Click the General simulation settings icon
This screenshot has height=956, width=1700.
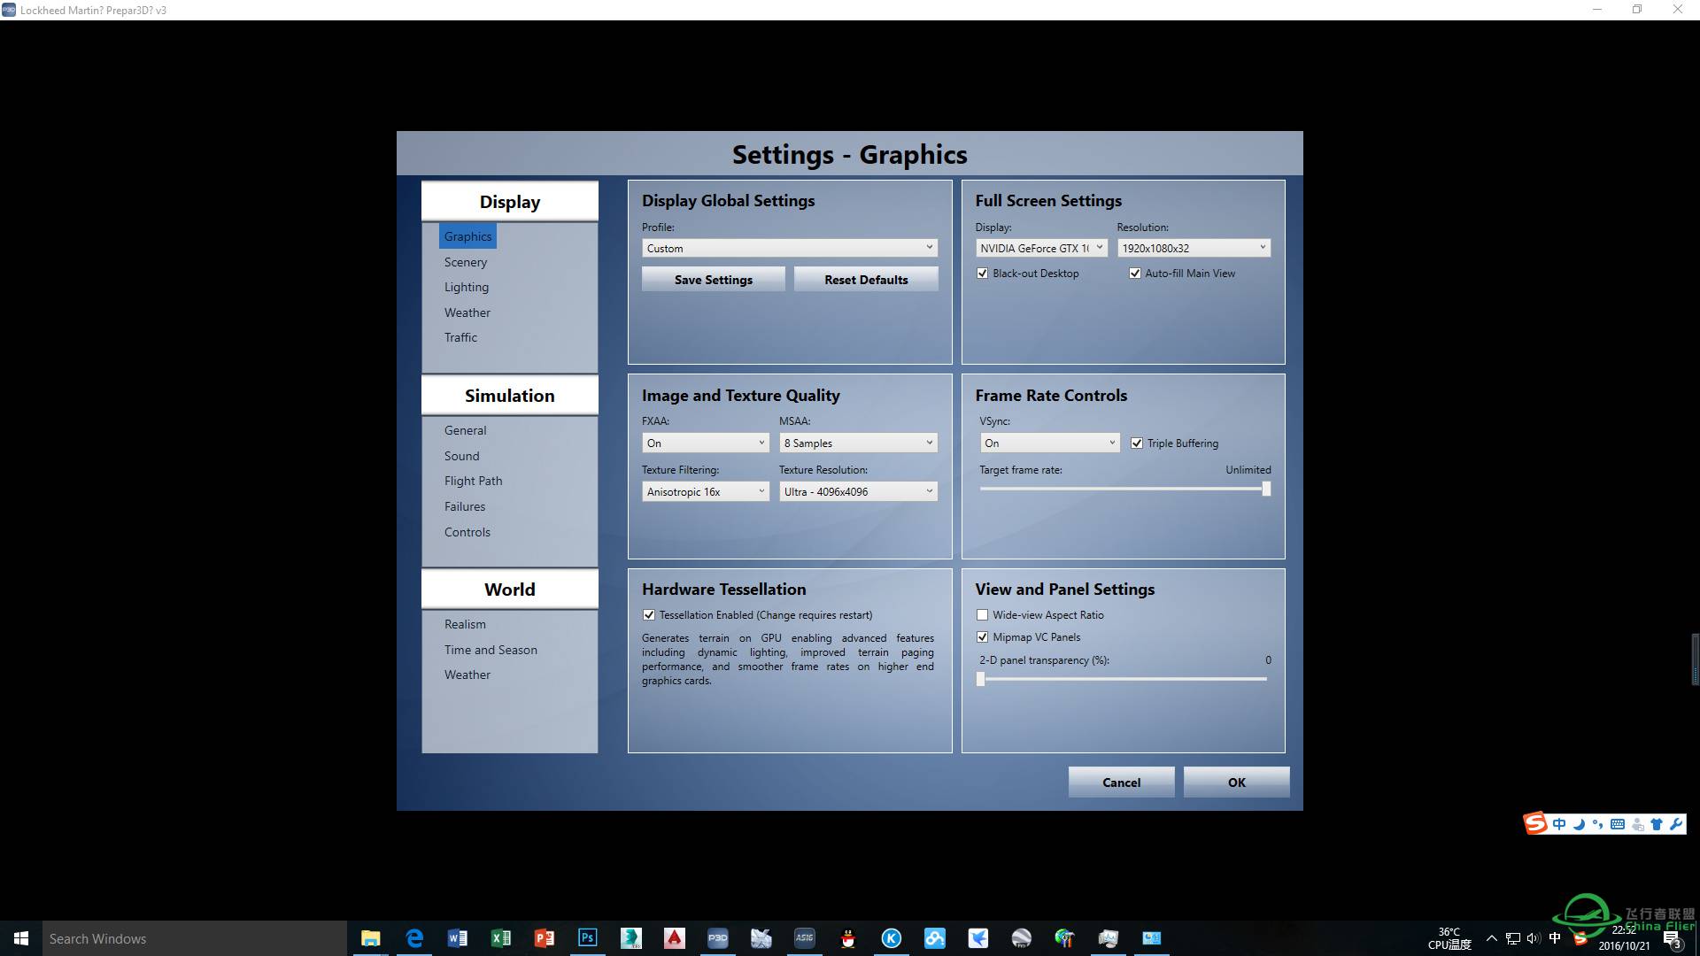coord(465,429)
